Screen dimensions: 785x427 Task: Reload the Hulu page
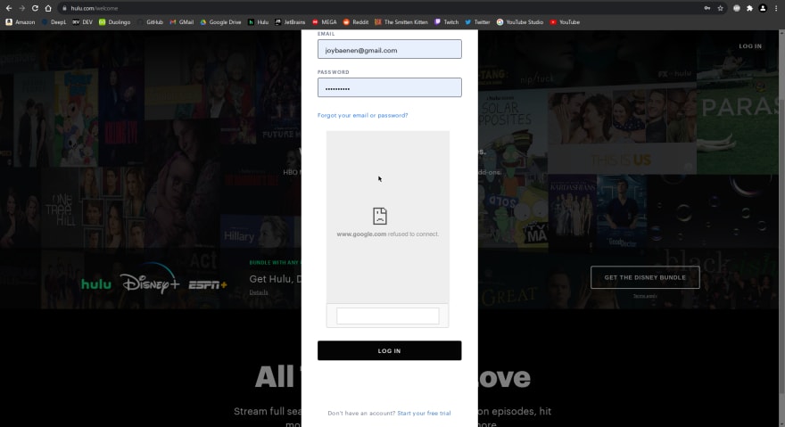coord(35,8)
